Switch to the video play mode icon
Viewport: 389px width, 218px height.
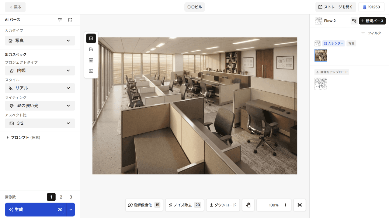[91, 71]
